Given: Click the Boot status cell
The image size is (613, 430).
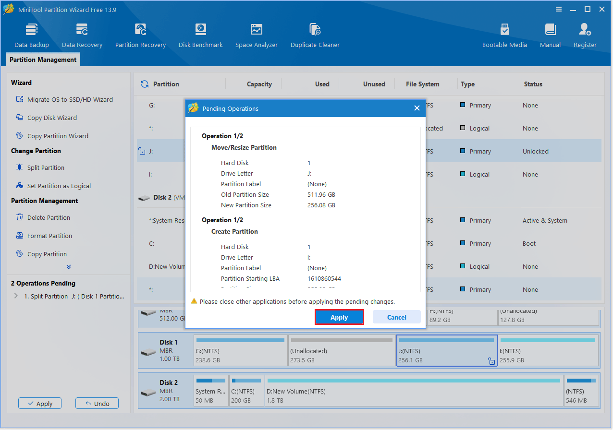Looking at the screenshot, I should point(529,243).
